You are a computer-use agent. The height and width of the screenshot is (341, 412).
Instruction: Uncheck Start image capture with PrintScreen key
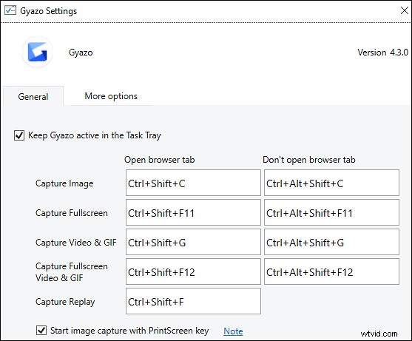click(x=41, y=331)
